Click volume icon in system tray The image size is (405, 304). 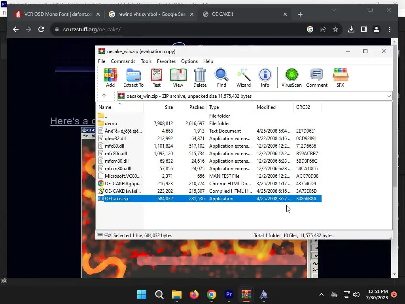click(356, 294)
